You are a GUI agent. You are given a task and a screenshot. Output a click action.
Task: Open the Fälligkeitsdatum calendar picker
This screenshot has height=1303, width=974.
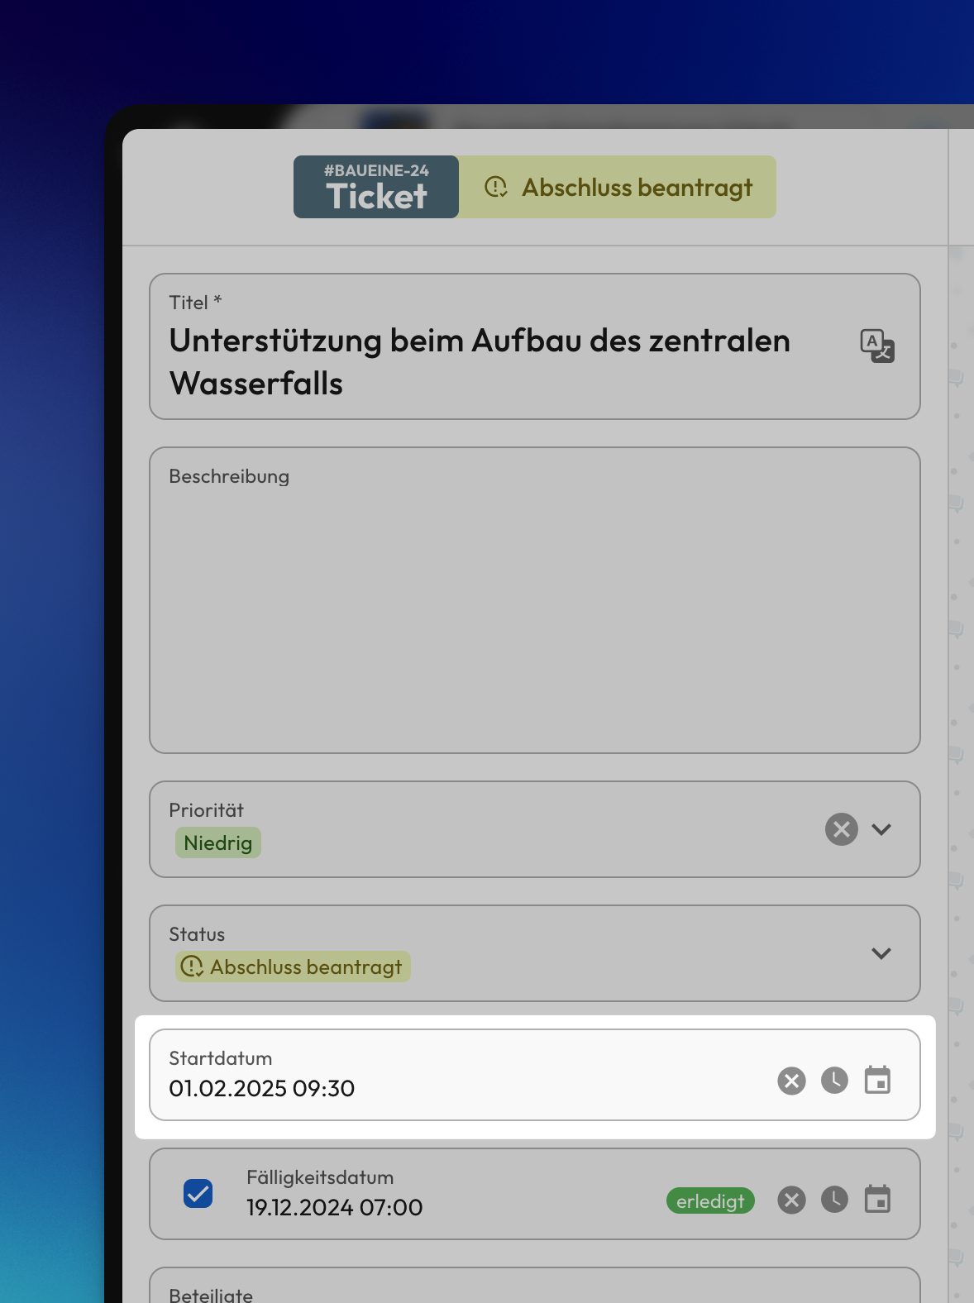click(877, 1200)
